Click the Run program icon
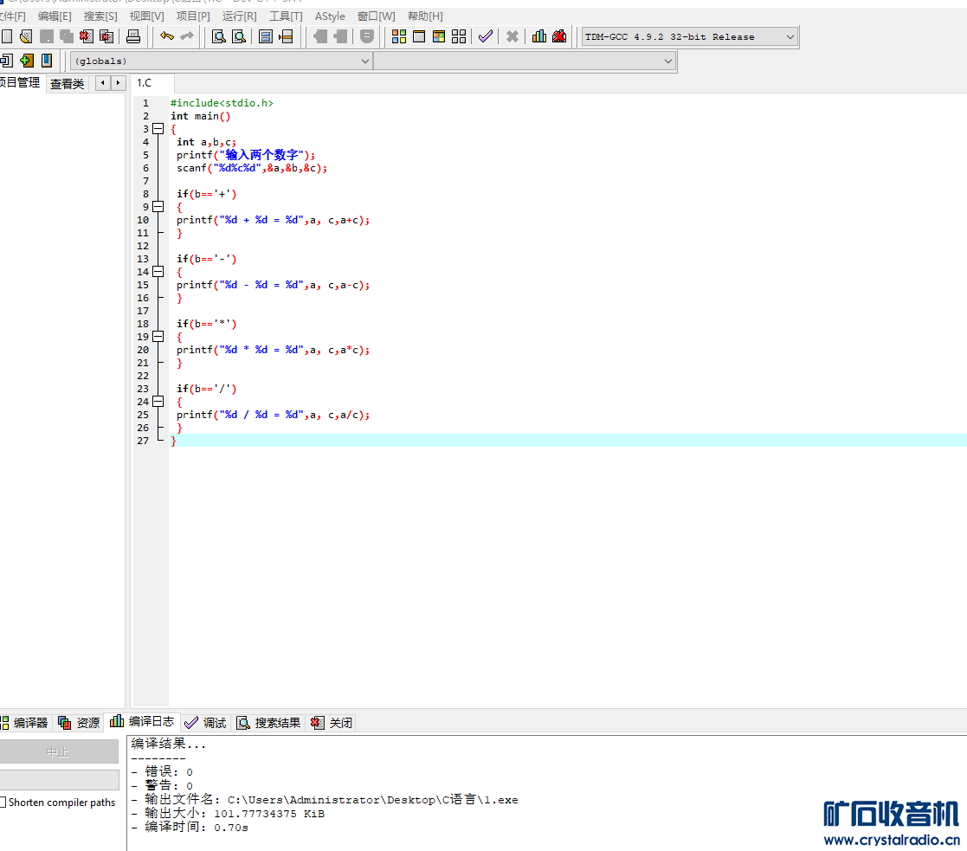Screen dimensions: 967x851 click(419, 36)
